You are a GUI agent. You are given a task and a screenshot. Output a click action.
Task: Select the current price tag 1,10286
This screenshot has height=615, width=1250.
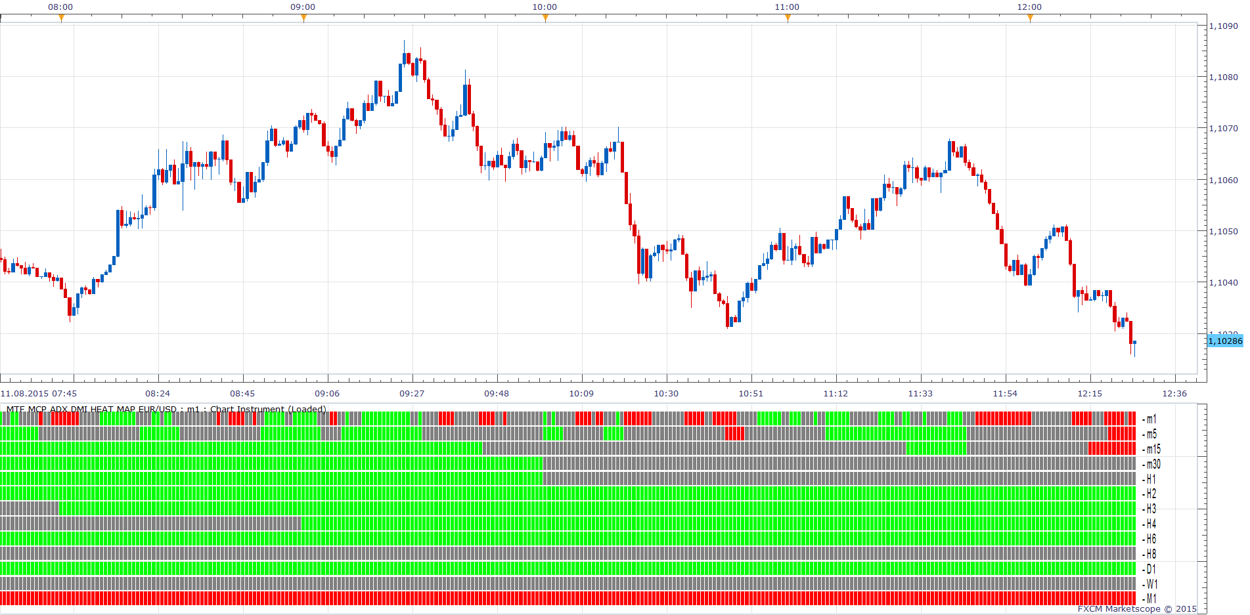click(1225, 341)
